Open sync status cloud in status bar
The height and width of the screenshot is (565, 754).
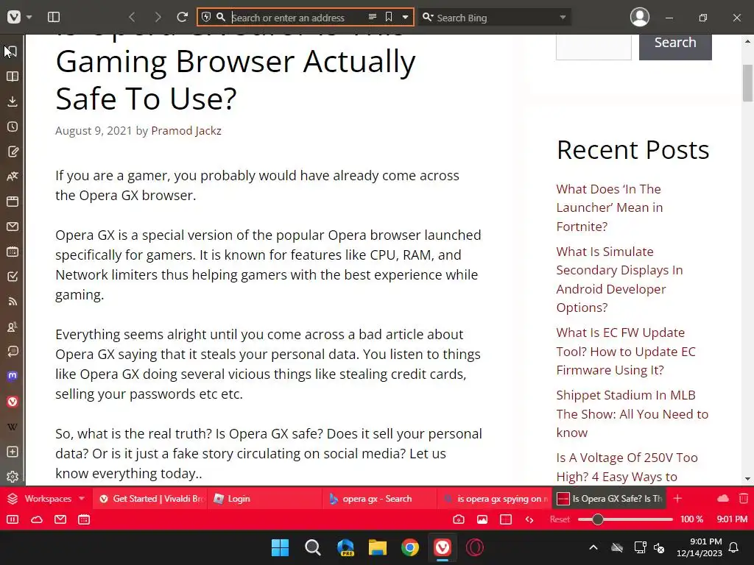tap(37, 519)
